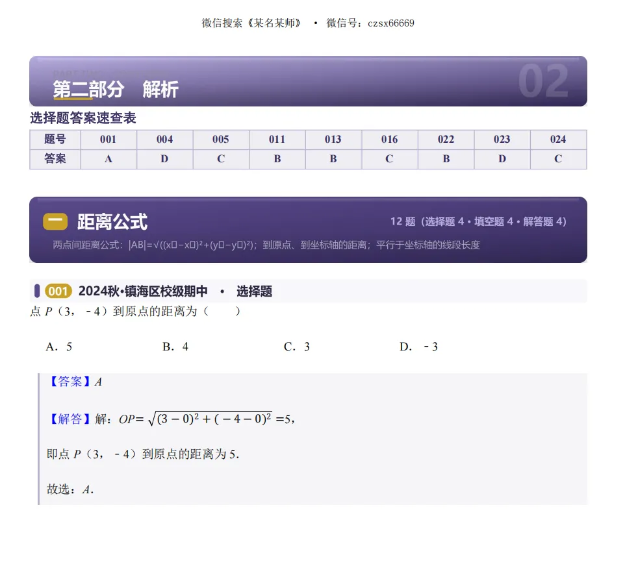Click question number cell 004

pos(164,140)
